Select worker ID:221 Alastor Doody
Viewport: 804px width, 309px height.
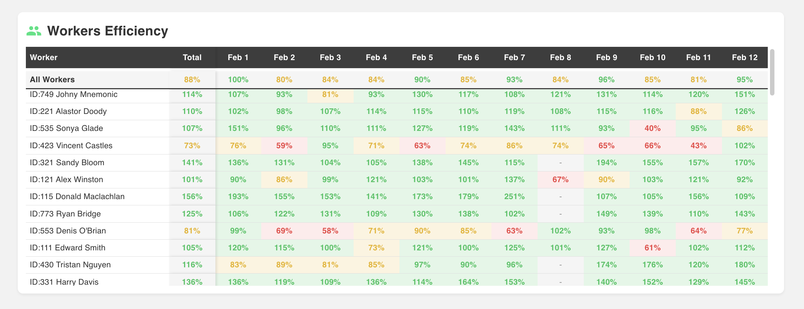pyautogui.click(x=68, y=111)
